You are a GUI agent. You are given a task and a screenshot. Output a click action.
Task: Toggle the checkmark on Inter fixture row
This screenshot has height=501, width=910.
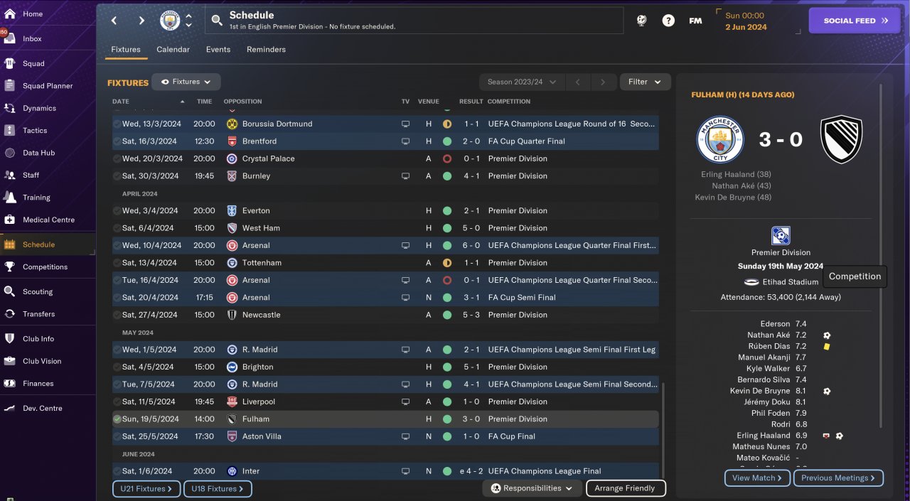[117, 471]
